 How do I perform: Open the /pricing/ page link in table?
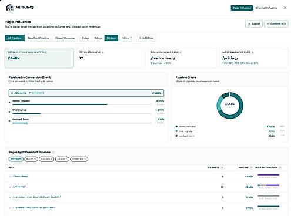19,187
